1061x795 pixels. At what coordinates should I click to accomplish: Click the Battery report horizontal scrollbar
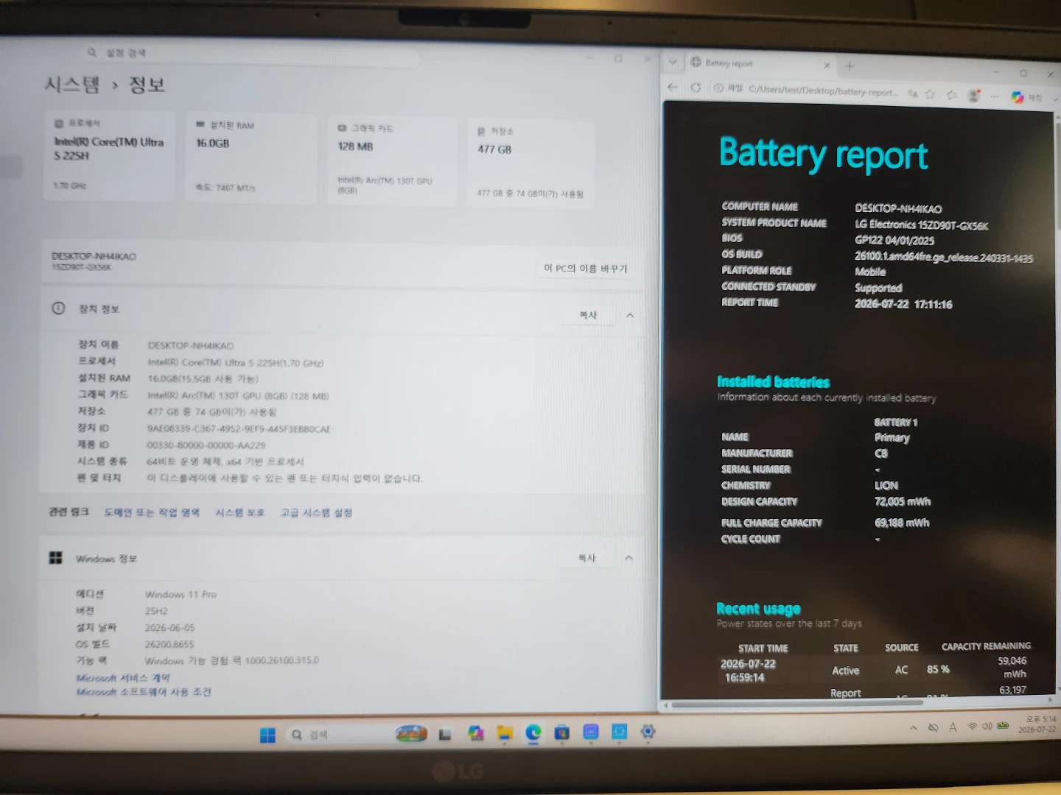point(797,704)
